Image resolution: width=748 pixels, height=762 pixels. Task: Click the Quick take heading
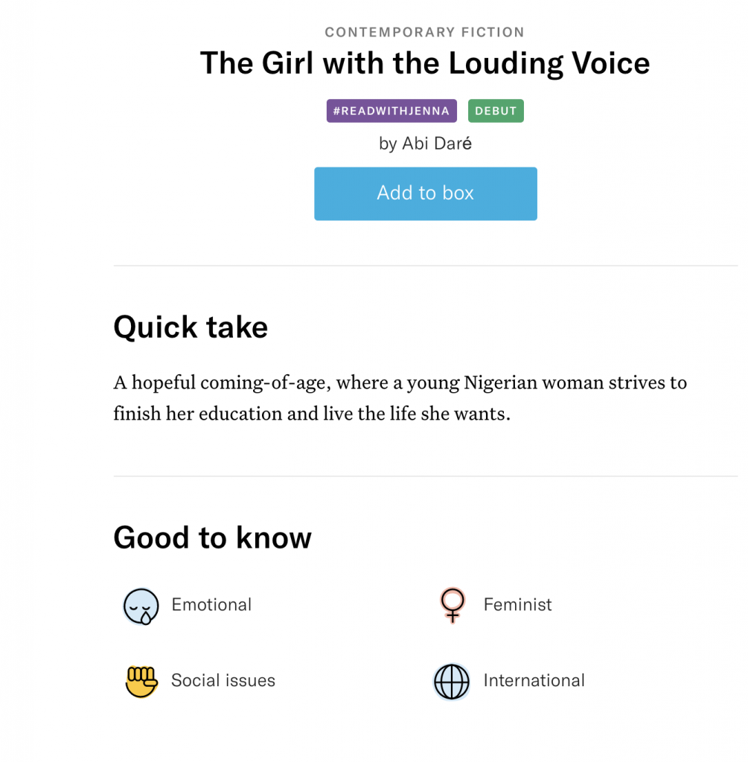coord(191,327)
